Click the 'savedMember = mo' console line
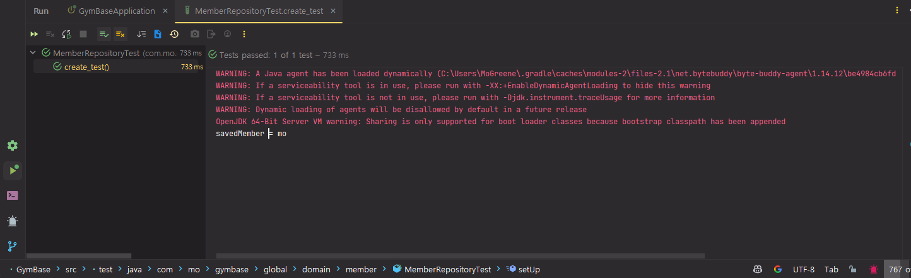This screenshot has width=911, height=278. click(x=251, y=134)
